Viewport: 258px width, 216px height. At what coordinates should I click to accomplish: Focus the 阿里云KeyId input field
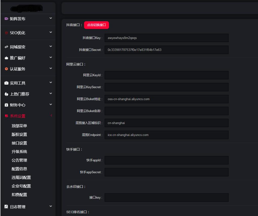[x=166, y=75]
